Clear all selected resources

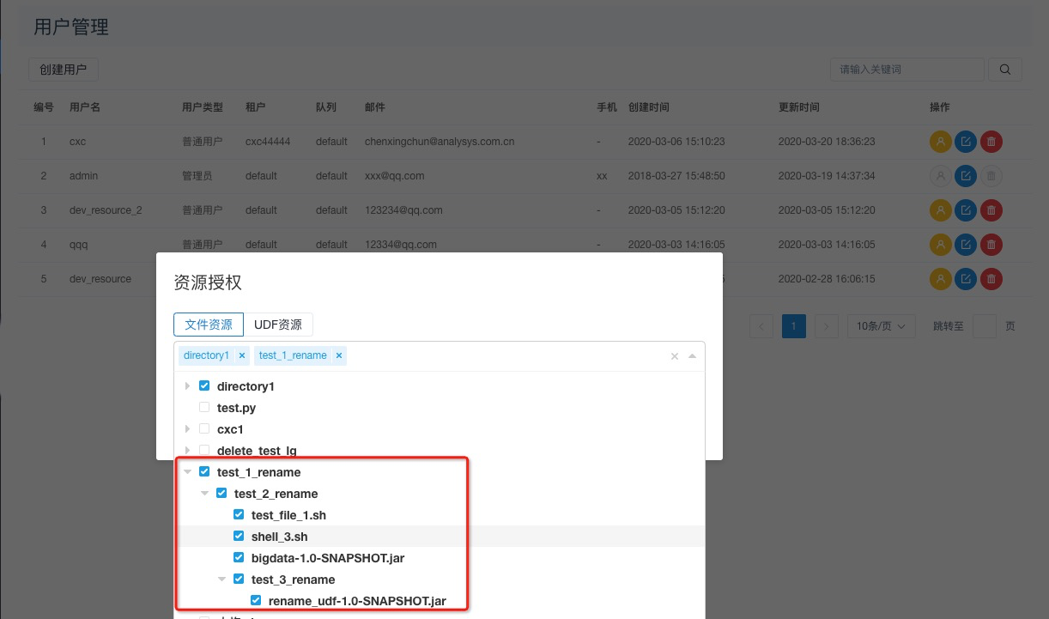click(x=675, y=356)
